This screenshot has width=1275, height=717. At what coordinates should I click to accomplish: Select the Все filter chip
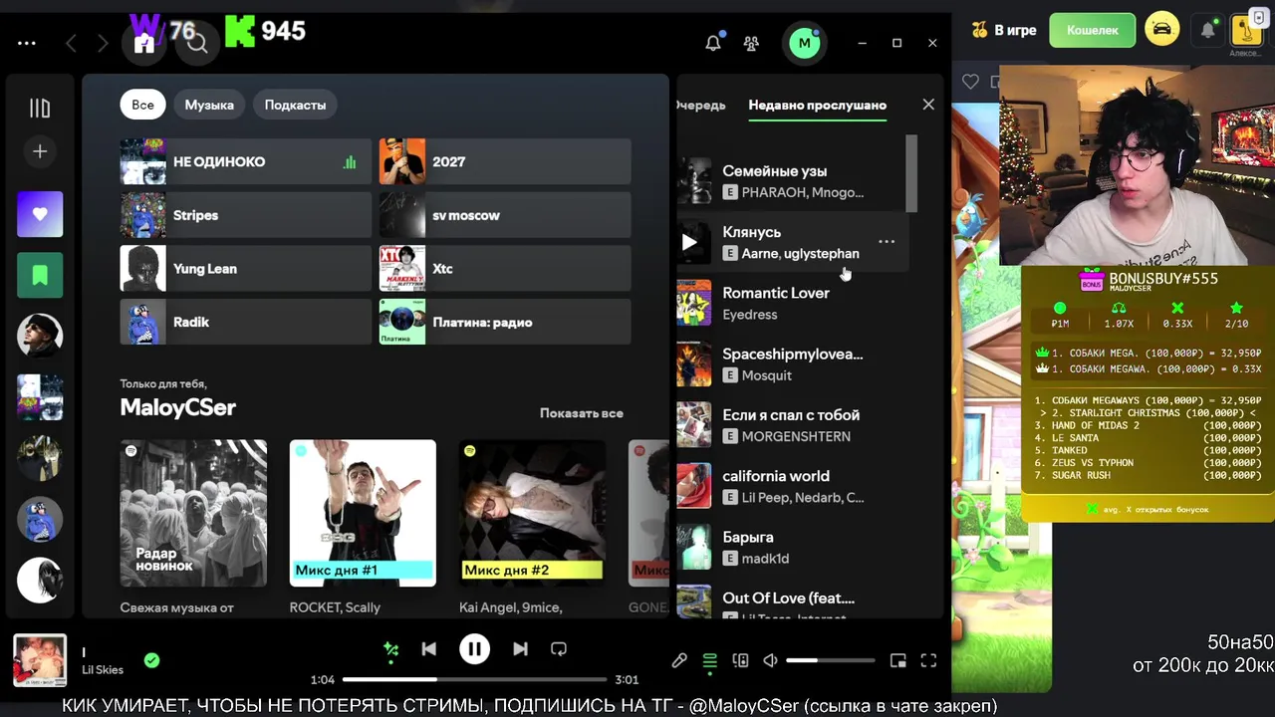click(142, 105)
